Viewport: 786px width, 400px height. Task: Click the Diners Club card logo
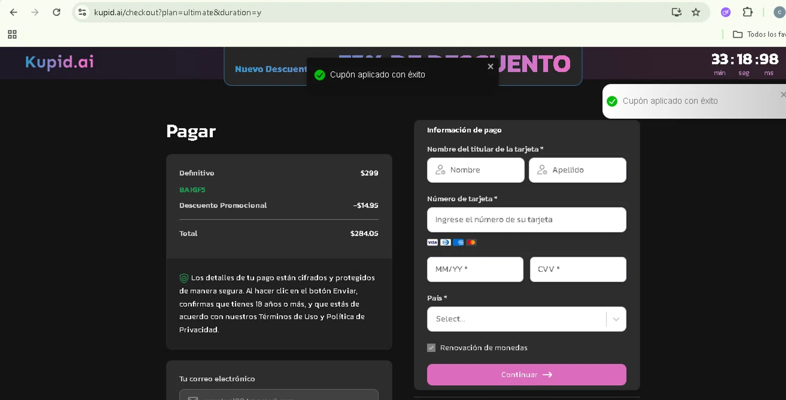click(445, 242)
